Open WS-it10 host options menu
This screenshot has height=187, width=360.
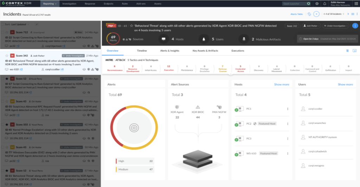(x=288, y=154)
